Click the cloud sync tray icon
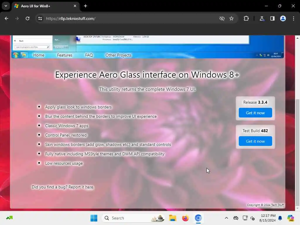The width and height of the screenshot is (300, 225). click(x=236, y=218)
